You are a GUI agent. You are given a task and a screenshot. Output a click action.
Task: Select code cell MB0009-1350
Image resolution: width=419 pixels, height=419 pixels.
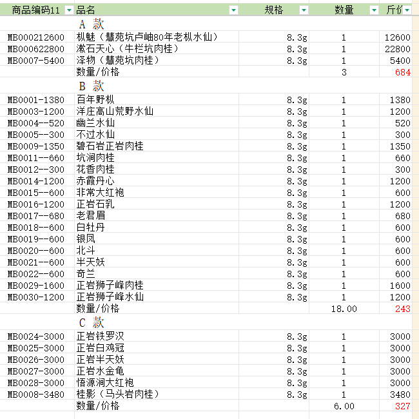coord(37,146)
